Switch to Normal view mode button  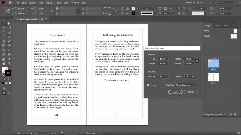pos(4,93)
